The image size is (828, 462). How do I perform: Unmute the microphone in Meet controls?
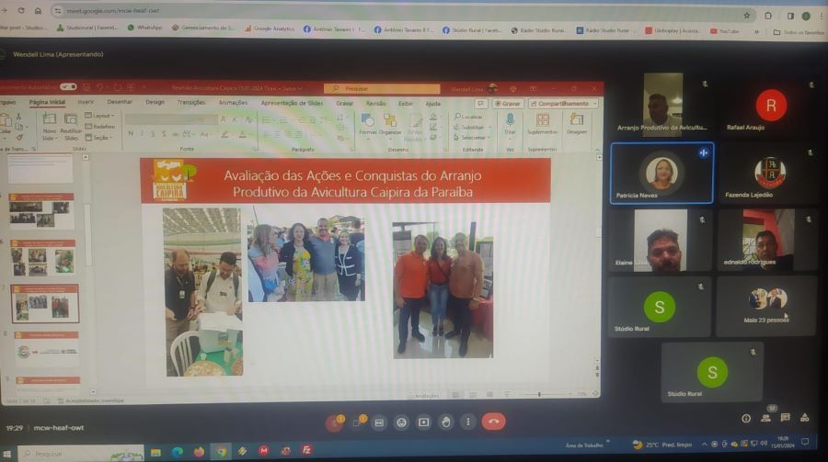coord(334,422)
